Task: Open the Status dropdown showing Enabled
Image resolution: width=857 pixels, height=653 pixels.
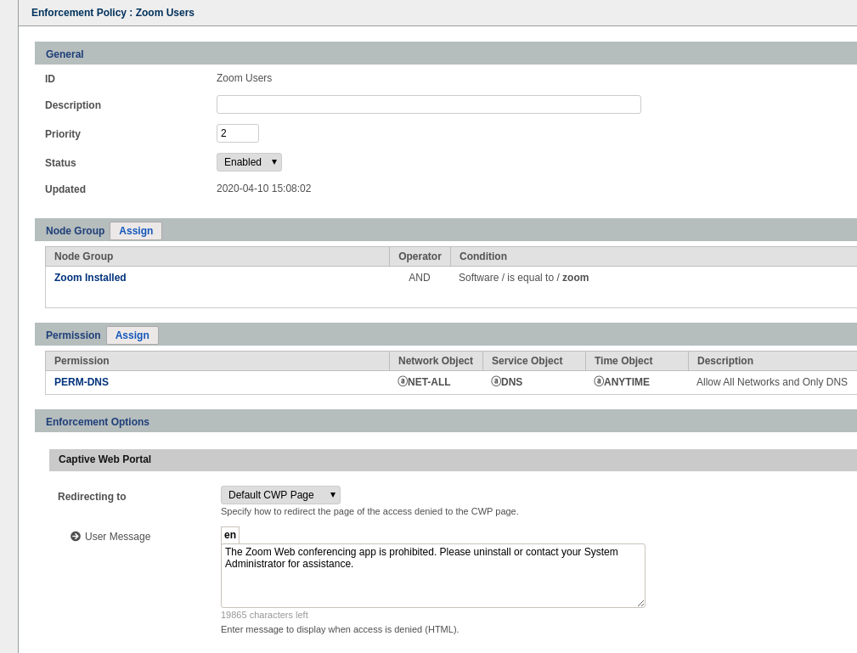Action: (249, 162)
